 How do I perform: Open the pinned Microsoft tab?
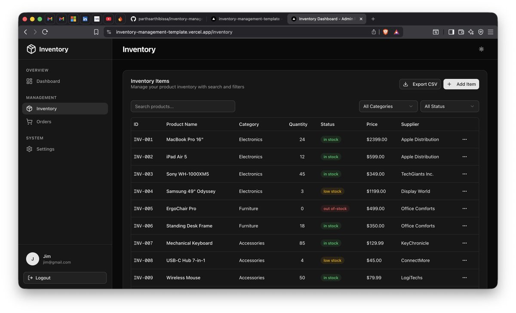(x=74, y=19)
